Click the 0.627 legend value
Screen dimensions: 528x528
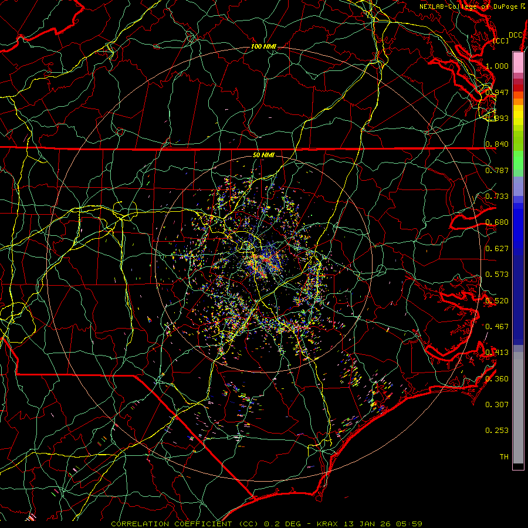pos(497,249)
